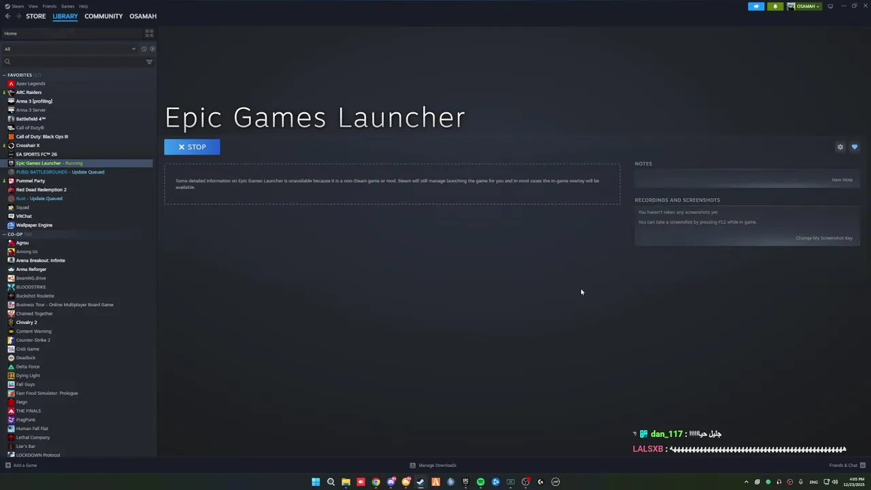
Task: Select ARC Raiders in library
Action: [x=29, y=93]
